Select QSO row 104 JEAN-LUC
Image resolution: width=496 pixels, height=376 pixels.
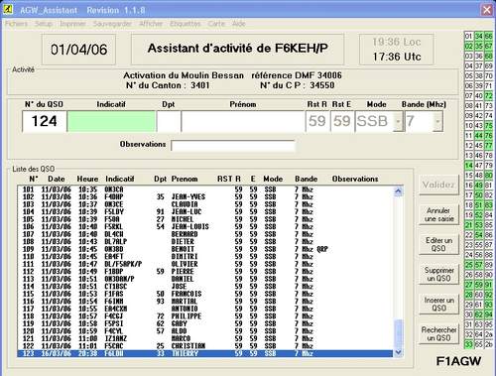tap(205, 211)
